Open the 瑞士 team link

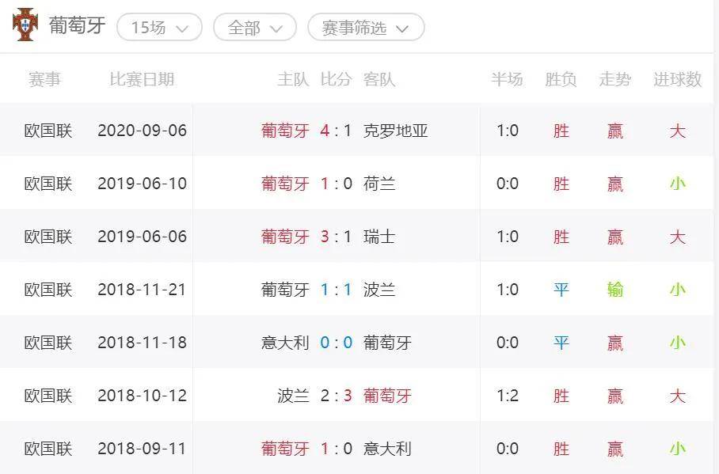(379, 237)
